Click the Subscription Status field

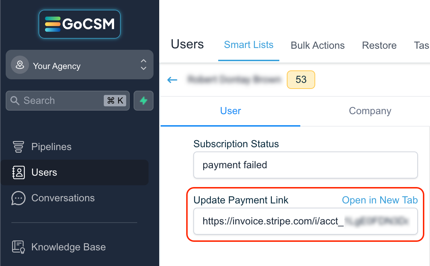(306, 165)
